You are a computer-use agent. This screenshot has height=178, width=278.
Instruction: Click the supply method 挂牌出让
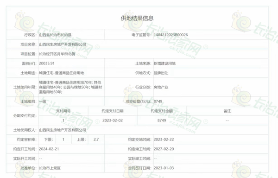[x=161, y=73]
